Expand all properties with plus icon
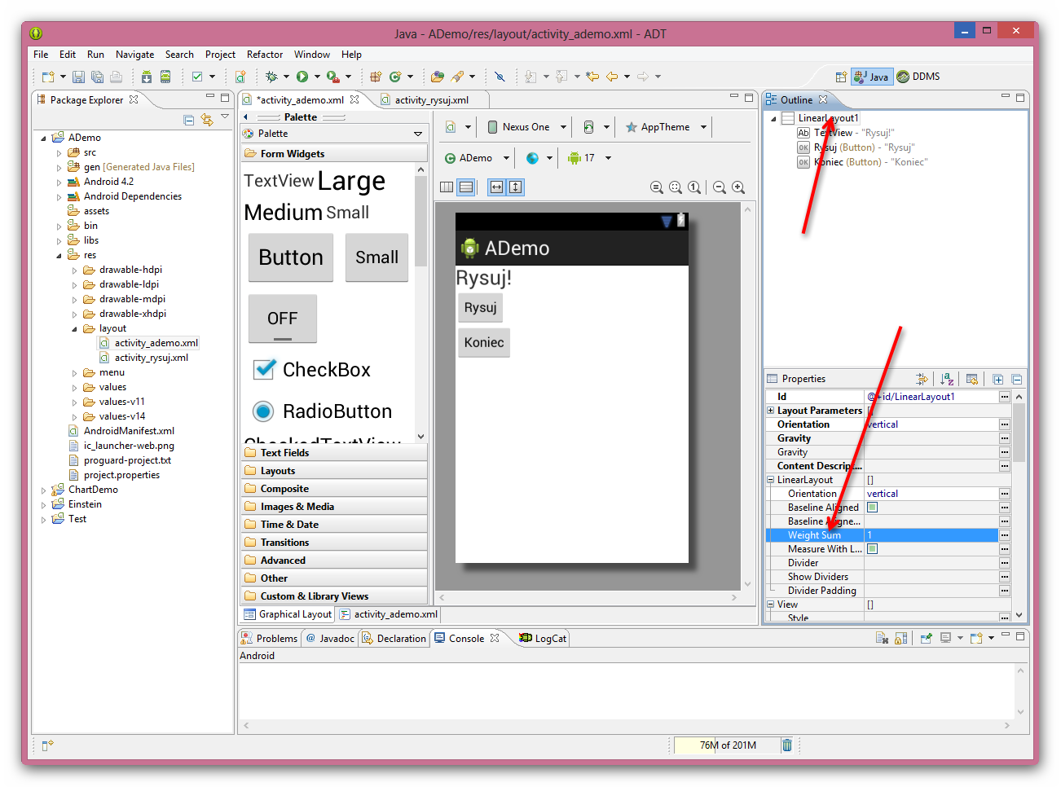Image resolution: width=1061 pixels, height=787 pixels. coord(998,379)
